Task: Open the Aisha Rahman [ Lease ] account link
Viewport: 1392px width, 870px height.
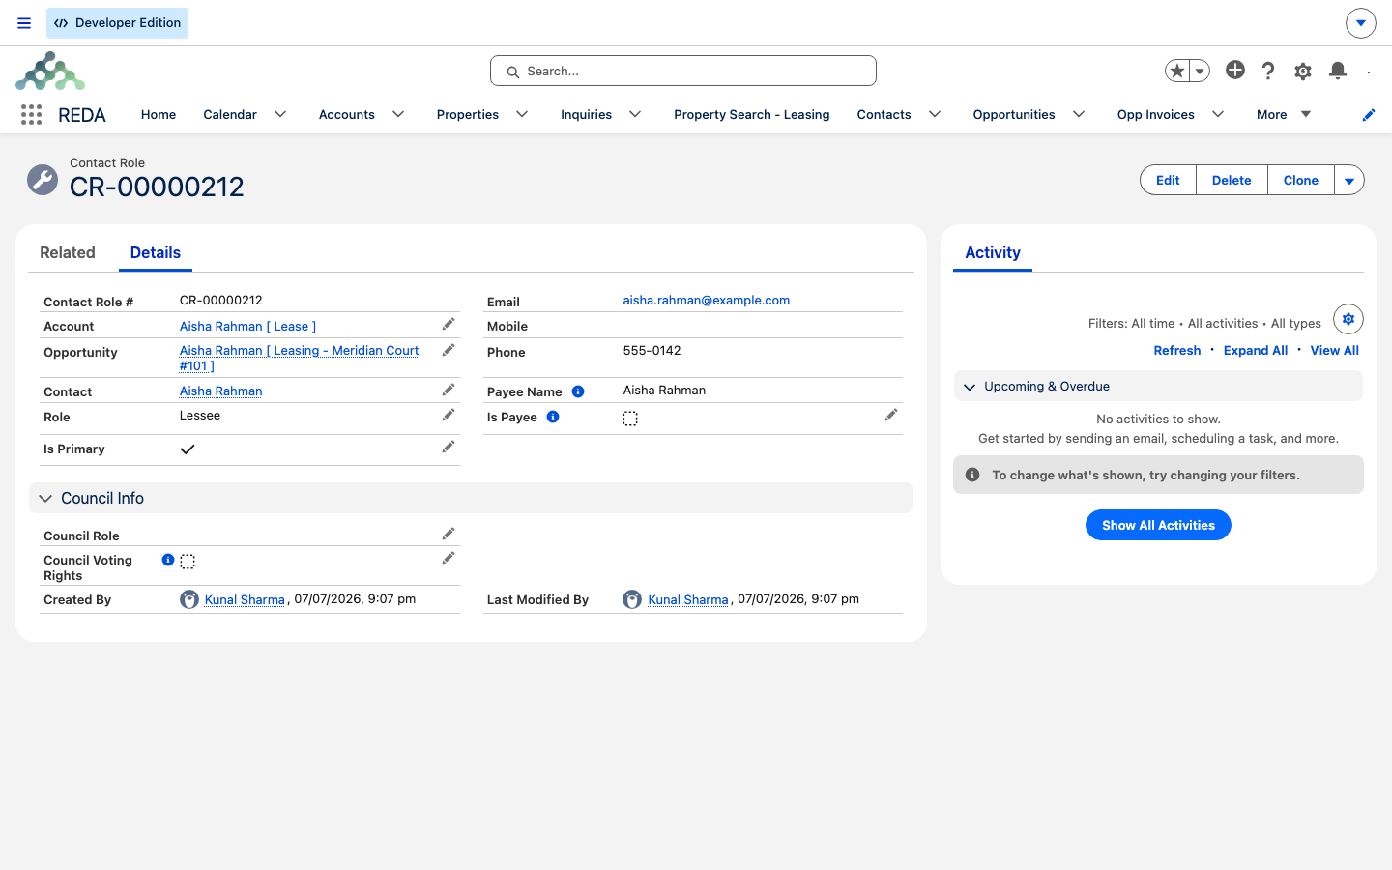Action: 247,327
